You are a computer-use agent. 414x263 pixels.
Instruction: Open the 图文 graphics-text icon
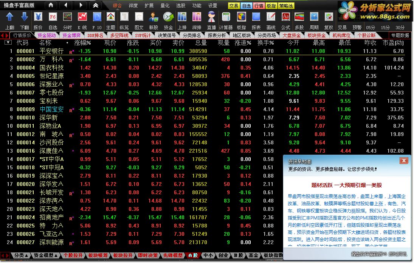coord(139,17)
